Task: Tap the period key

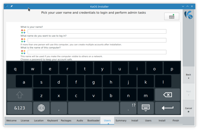Action: click(x=128, y=108)
